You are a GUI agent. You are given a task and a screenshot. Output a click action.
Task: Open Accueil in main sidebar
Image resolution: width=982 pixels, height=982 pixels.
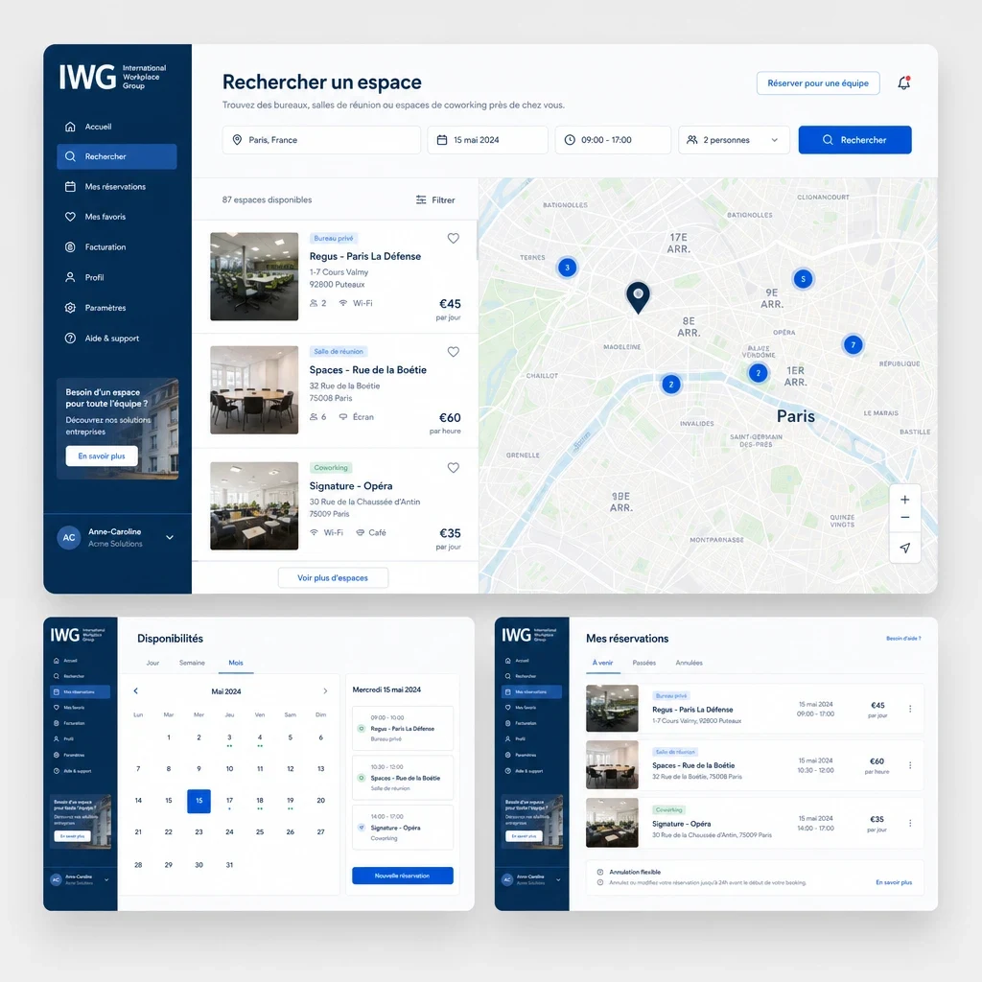pos(116,127)
